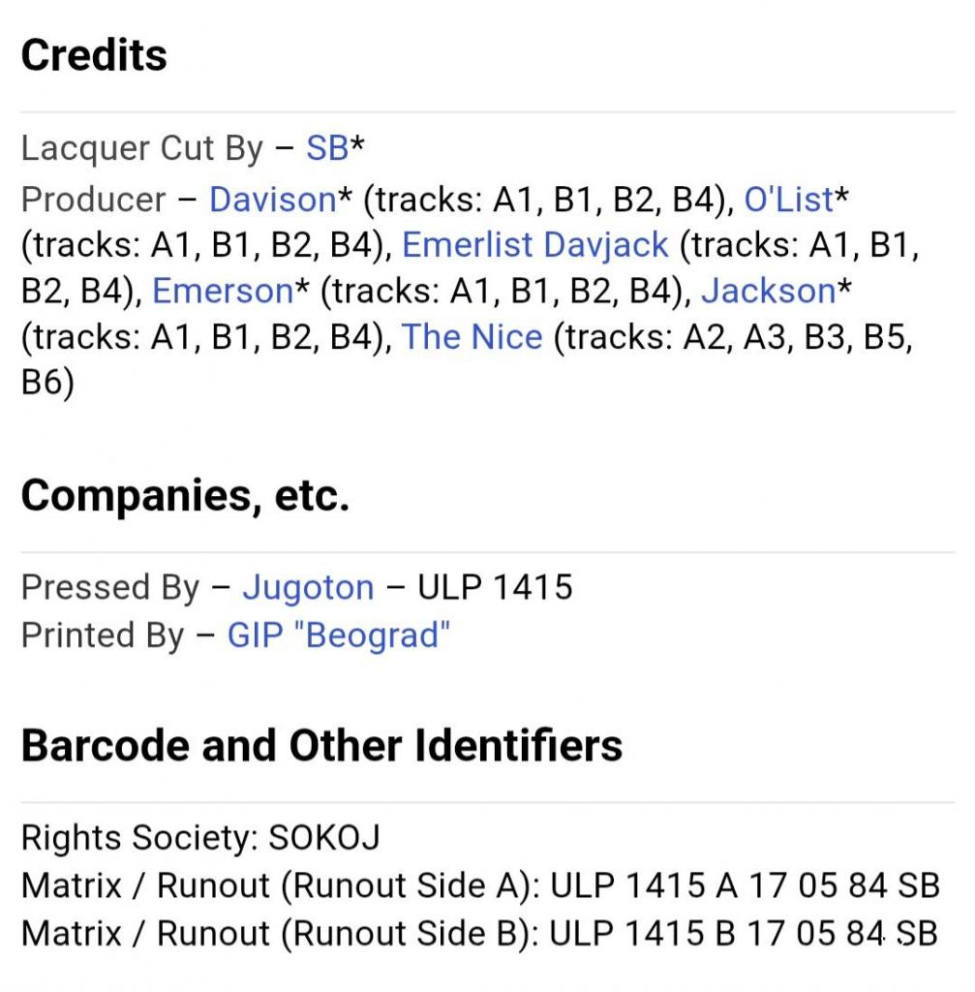Viewport: 975px width, 992px height.
Task: Open the Davison producer link
Action: (272, 199)
